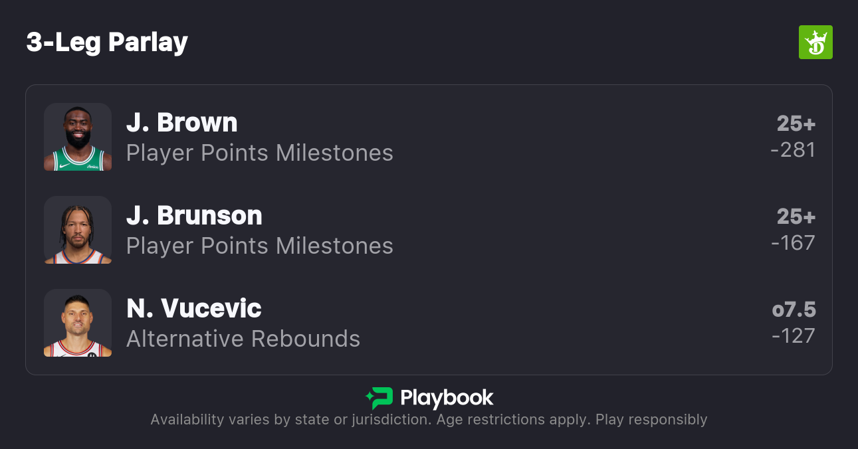Click the 25+ line for J. Brown
The width and height of the screenshot is (858, 449).
796,124
